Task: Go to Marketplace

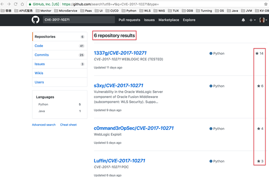Action: [169, 20]
